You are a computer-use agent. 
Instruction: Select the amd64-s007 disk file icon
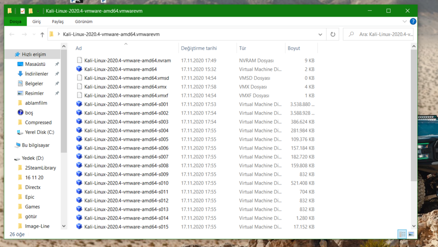79,157
